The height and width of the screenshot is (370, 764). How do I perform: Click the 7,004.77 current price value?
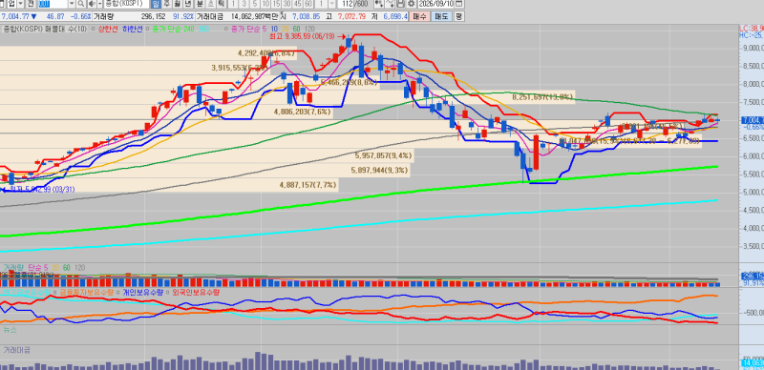coord(16,16)
